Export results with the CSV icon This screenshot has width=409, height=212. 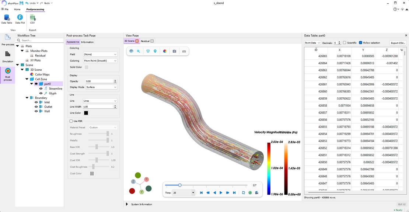coord(32,19)
